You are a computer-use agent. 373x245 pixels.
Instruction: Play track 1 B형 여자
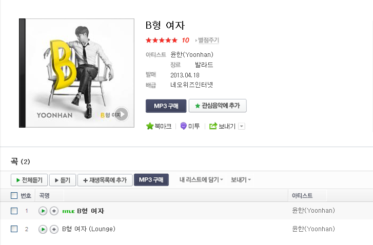[43, 211]
